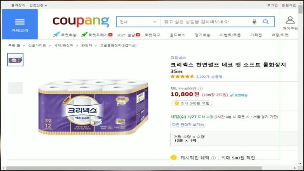Select the first product thumbnail image
Screen dimensions: 304x171
pyautogui.click(x=15, y=60)
